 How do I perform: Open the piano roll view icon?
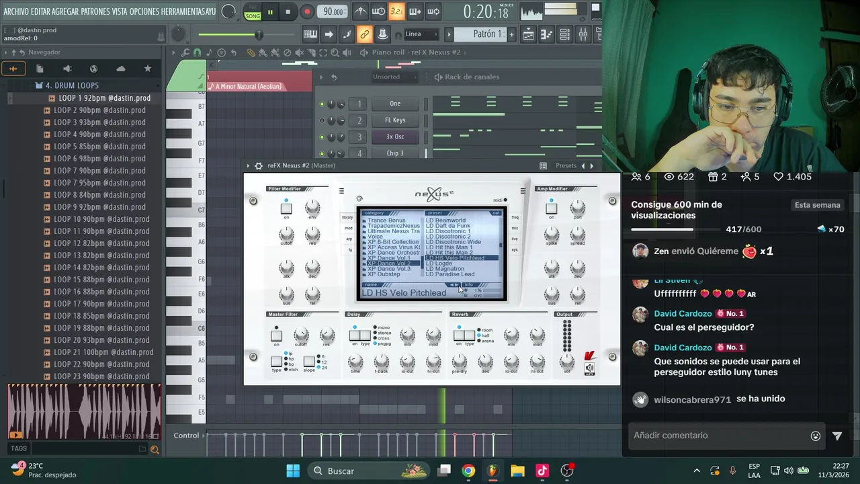point(546,34)
